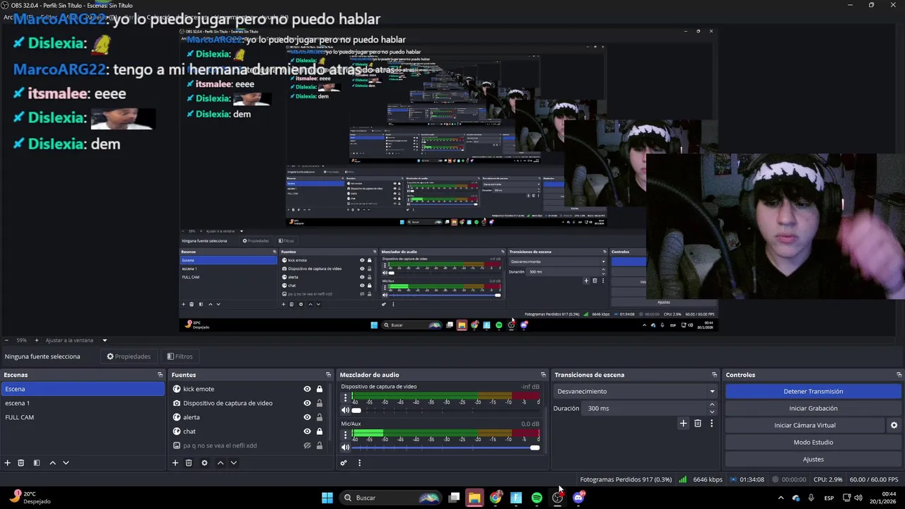Decrease the transition duration with the down arrow

coord(712,411)
